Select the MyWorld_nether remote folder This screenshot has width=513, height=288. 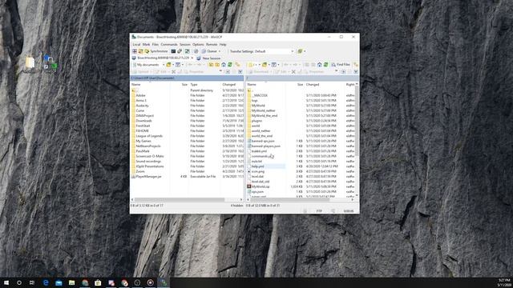pos(264,110)
